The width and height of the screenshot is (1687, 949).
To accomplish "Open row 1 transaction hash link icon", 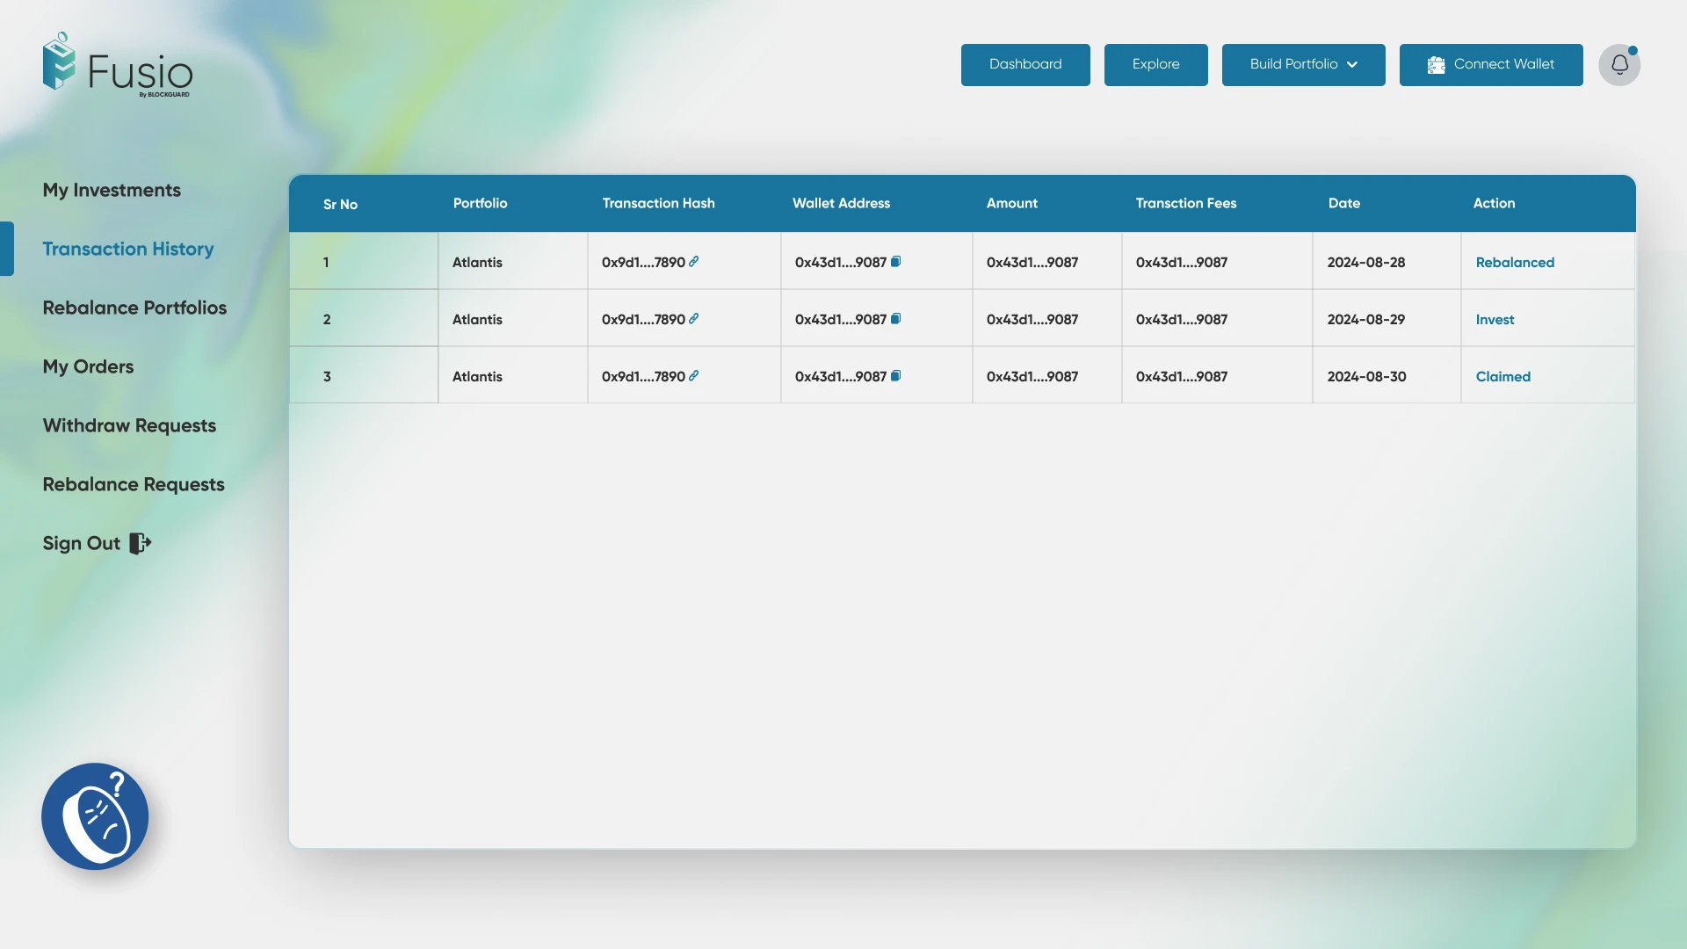I will [x=694, y=262].
